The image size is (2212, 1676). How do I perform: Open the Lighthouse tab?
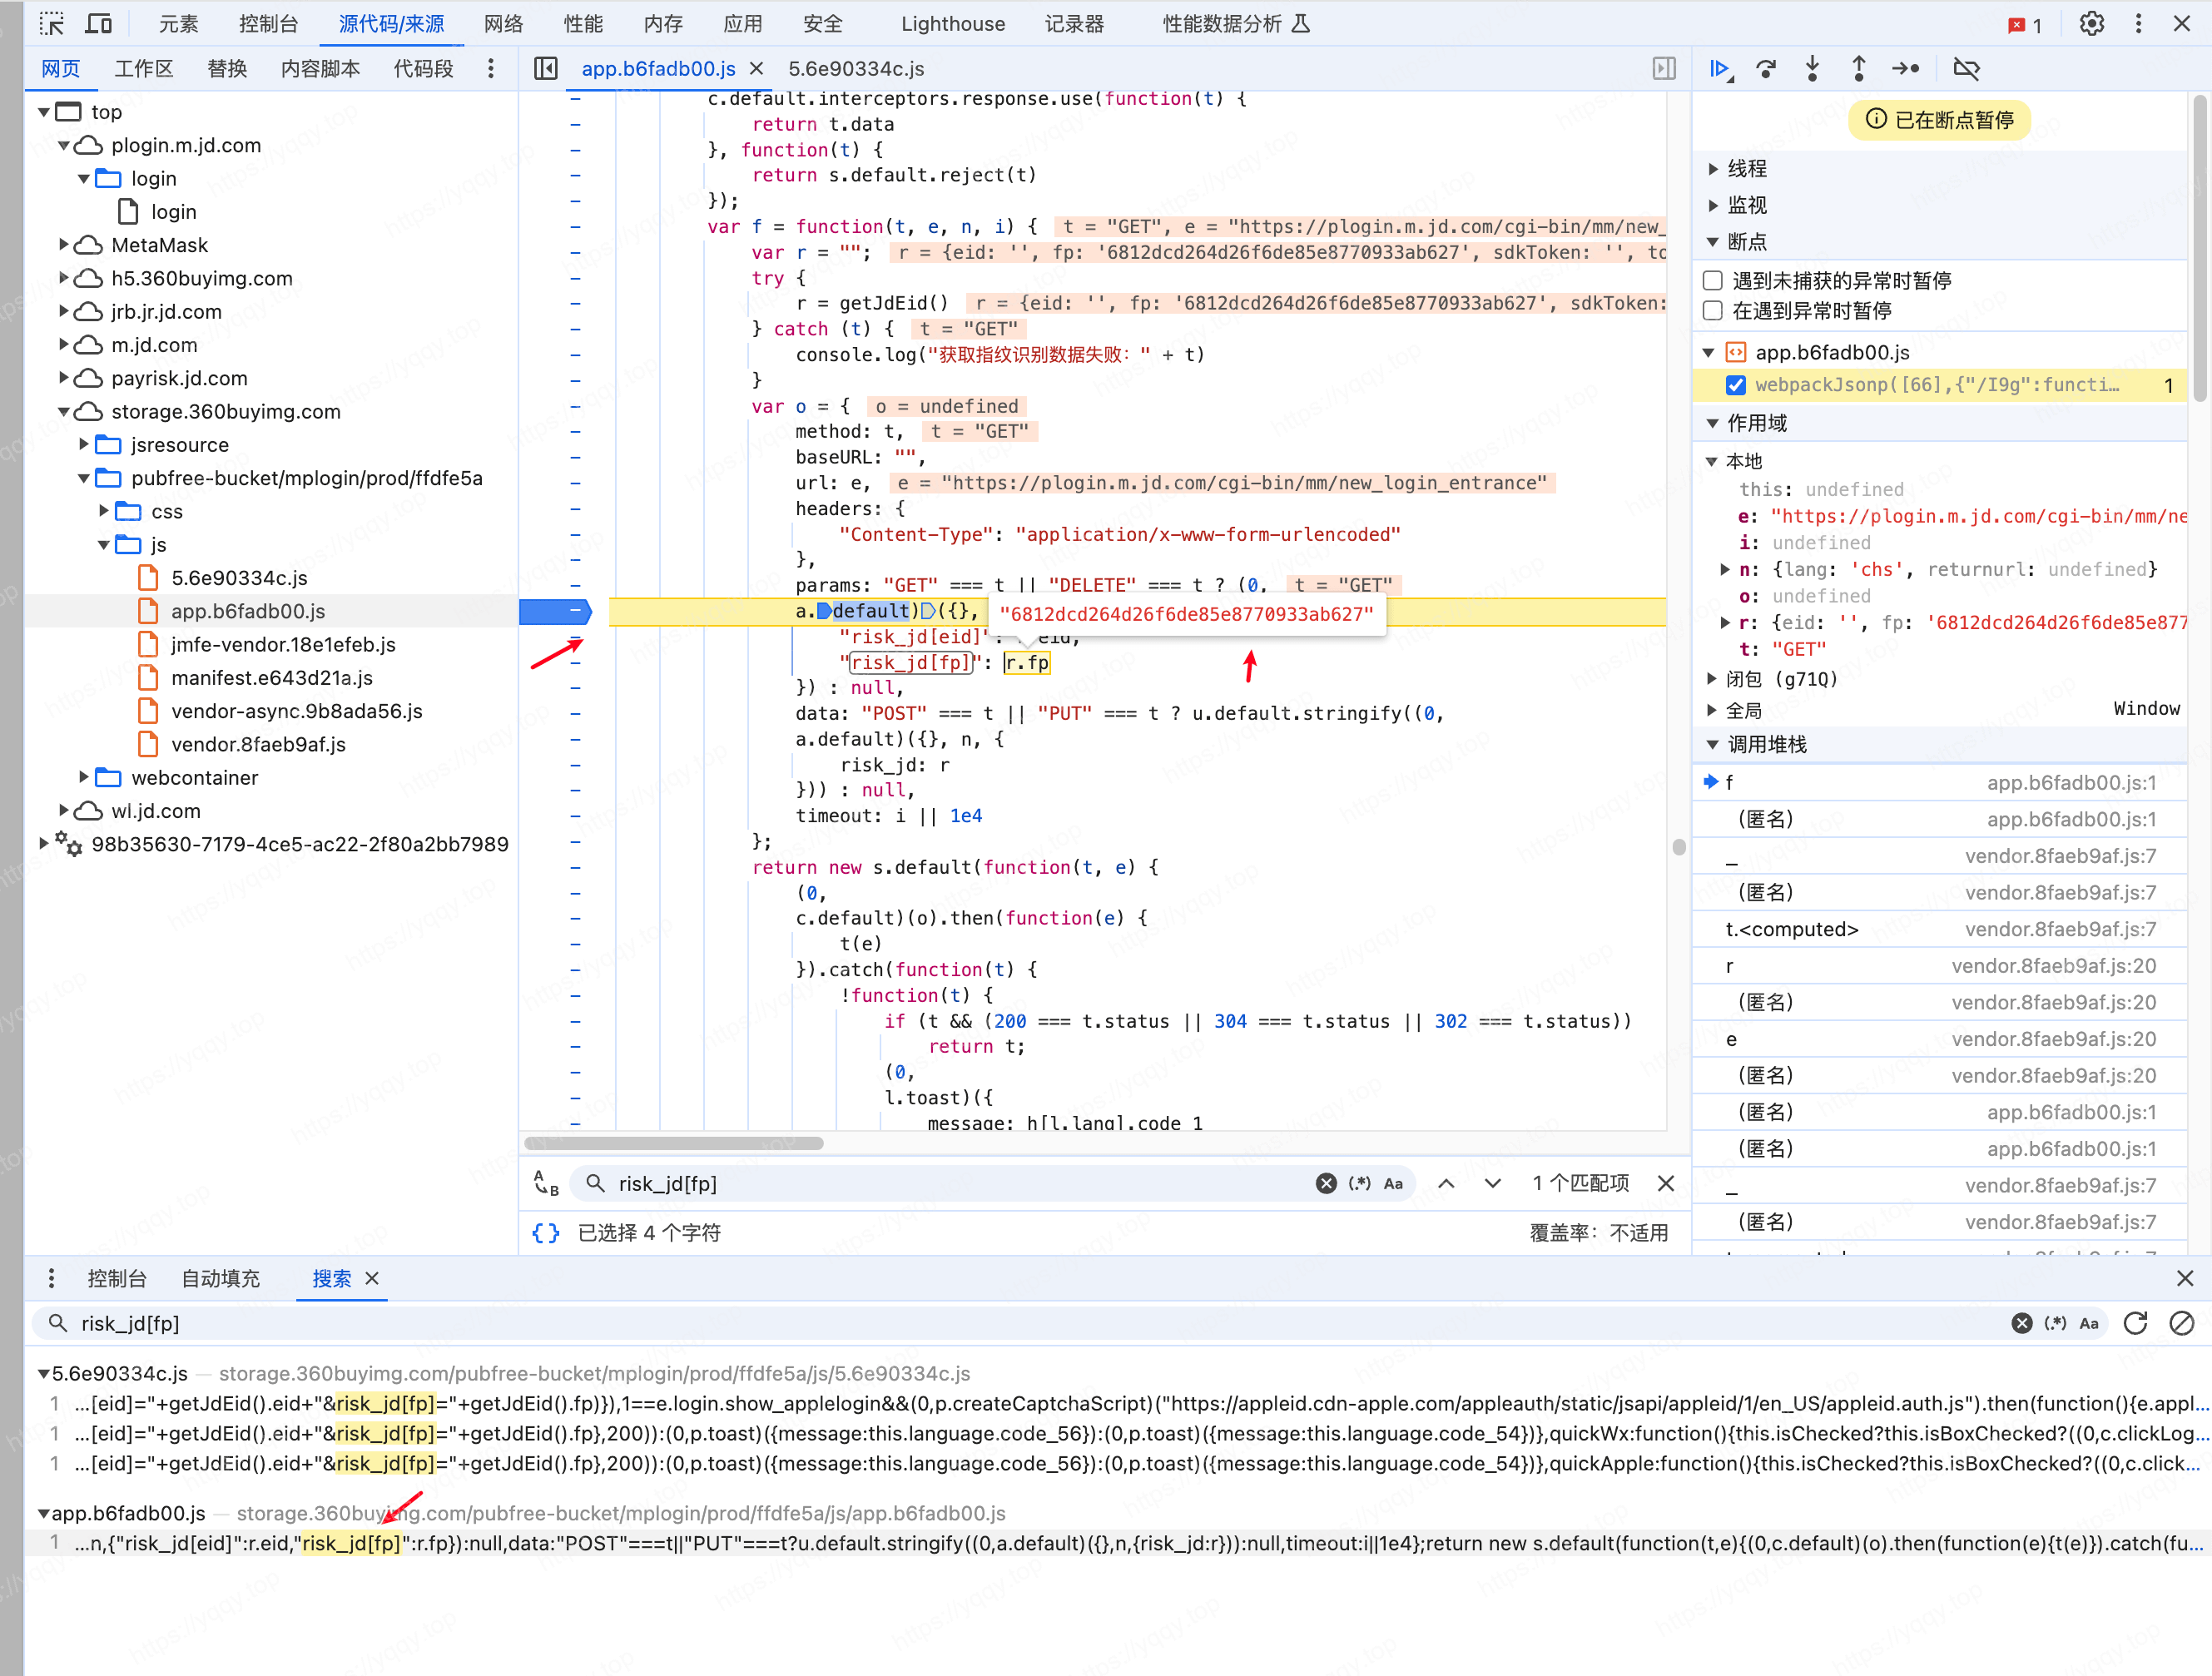click(953, 23)
